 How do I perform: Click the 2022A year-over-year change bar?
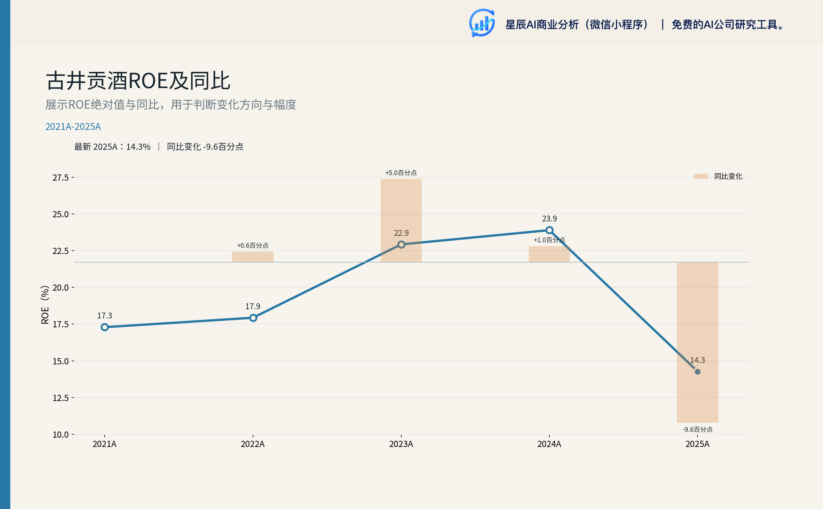[253, 257]
